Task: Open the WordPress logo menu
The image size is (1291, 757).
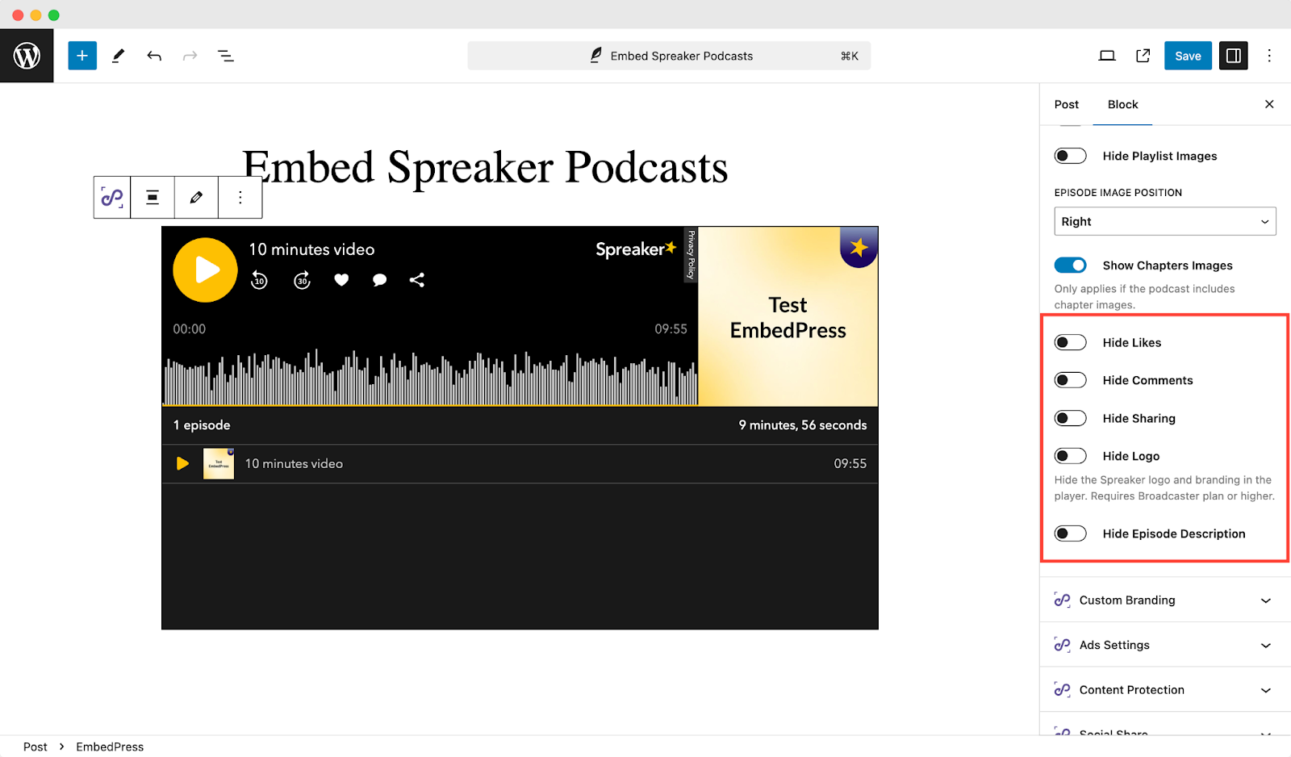Action: (27, 56)
